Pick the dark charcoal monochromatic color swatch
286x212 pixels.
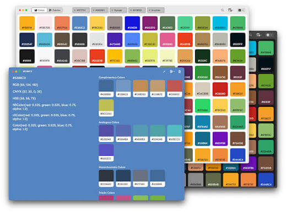pyautogui.click(x=106, y=178)
